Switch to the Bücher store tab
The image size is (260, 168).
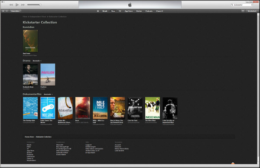pyautogui.click(x=139, y=11)
